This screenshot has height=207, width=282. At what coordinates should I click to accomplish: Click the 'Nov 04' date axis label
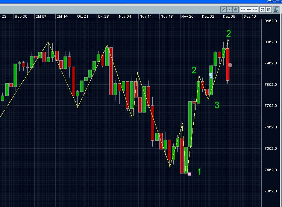pyautogui.click(x=125, y=17)
